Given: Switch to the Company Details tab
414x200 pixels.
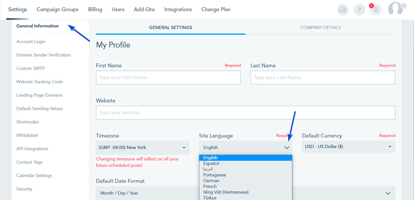Looking at the screenshot, I should coord(320,27).
